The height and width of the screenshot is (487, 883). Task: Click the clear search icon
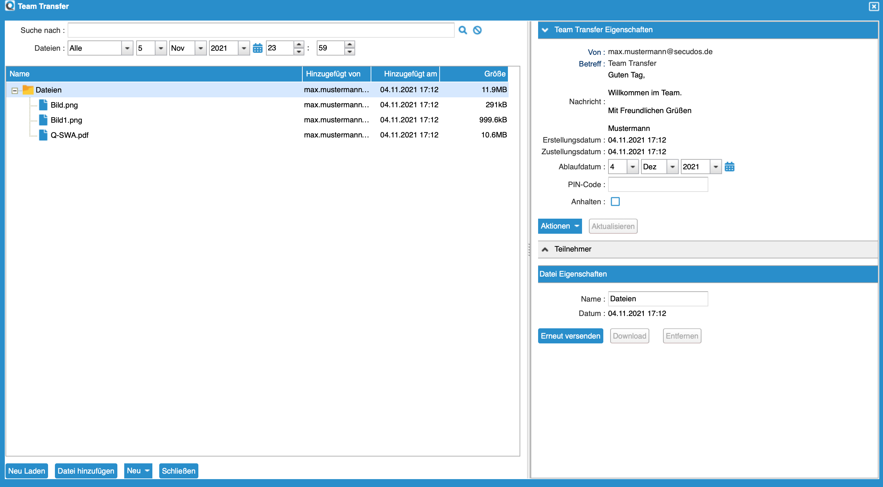[x=477, y=30]
